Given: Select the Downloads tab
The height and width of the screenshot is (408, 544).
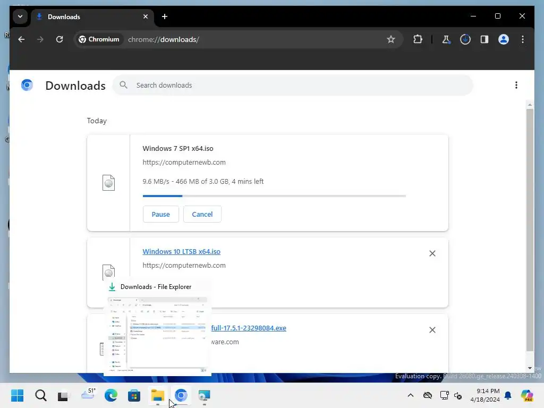Looking at the screenshot, I should tap(92, 17).
